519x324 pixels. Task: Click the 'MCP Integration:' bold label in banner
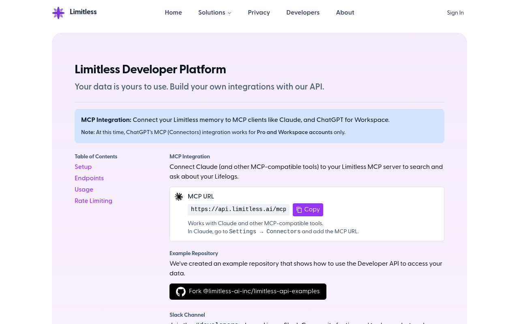[x=106, y=120]
